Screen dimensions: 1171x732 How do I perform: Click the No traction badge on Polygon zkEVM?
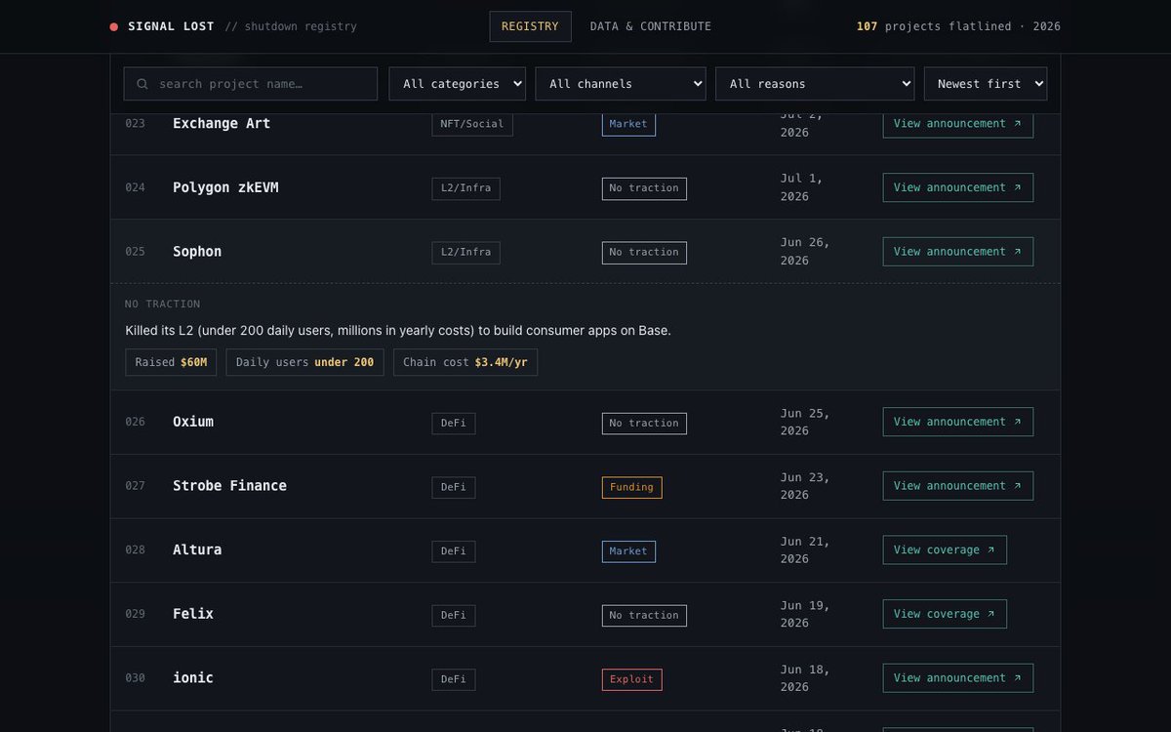[644, 188]
